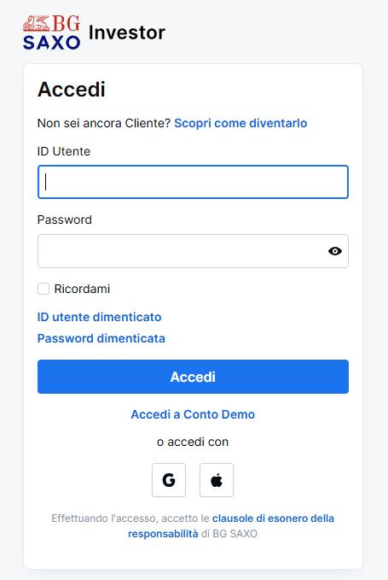Focus the Password input field
Screen dimensions: 388x580
coord(193,251)
